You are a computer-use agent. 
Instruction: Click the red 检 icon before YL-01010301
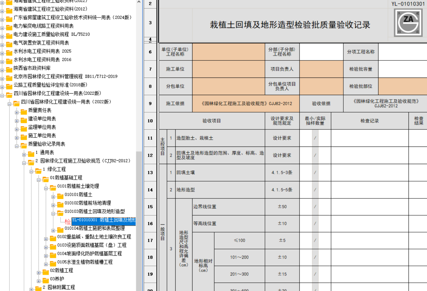click(x=68, y=221)
